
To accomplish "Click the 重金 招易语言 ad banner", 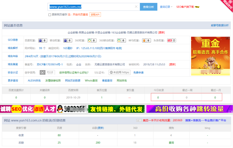I will click(x=211, y=56).
